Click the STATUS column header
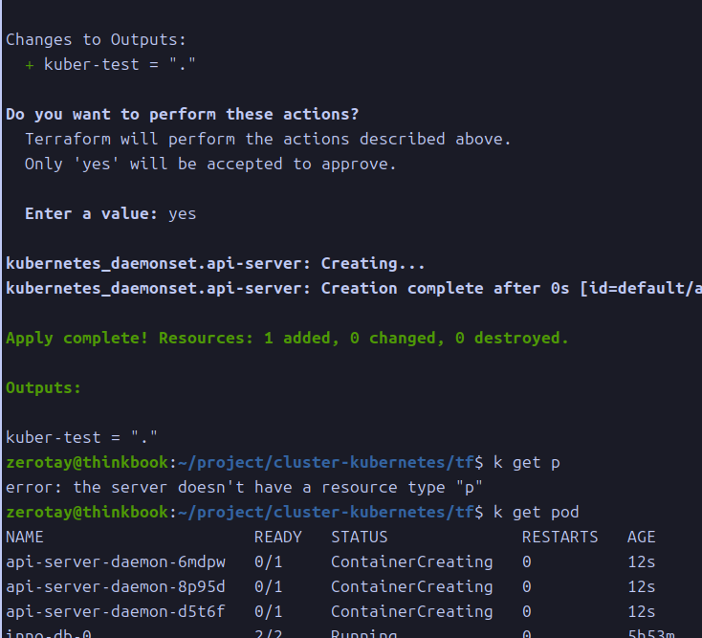The image size is (702, 638). click(x=360, y=537)
